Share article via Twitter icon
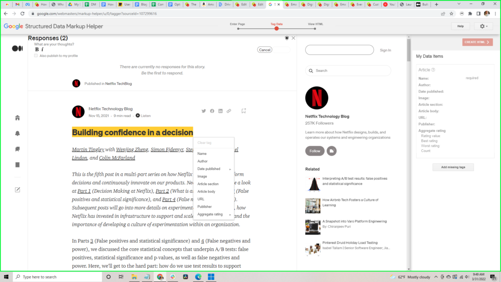 coord(204,111)
